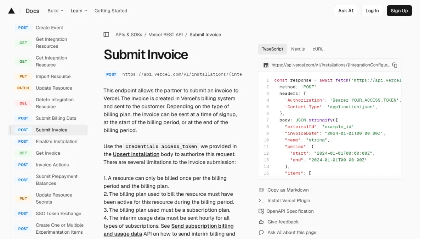This screenshot has height=239, width=425.
Task: Click the "invoiceDate" line in the code sample
Action: [x=335, y=133]
